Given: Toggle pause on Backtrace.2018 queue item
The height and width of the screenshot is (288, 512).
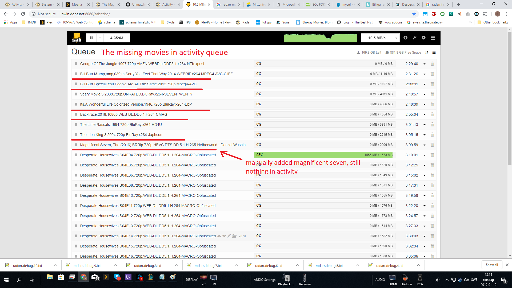Looking at the screenshot, I should point(76,114).
